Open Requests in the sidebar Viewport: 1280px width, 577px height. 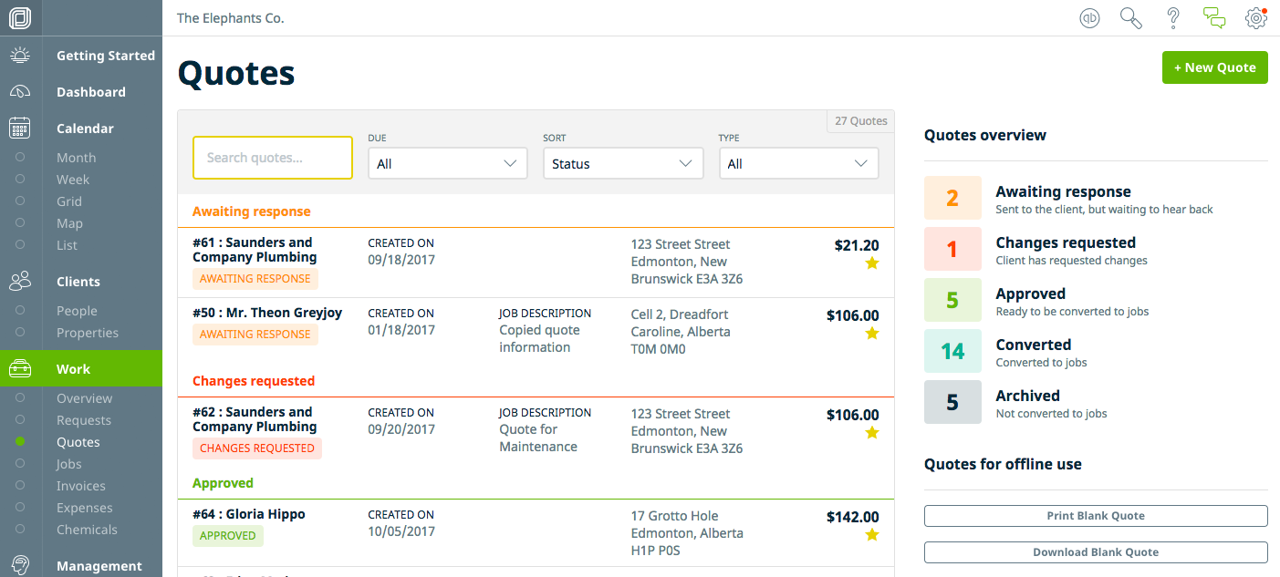[84, 420]
